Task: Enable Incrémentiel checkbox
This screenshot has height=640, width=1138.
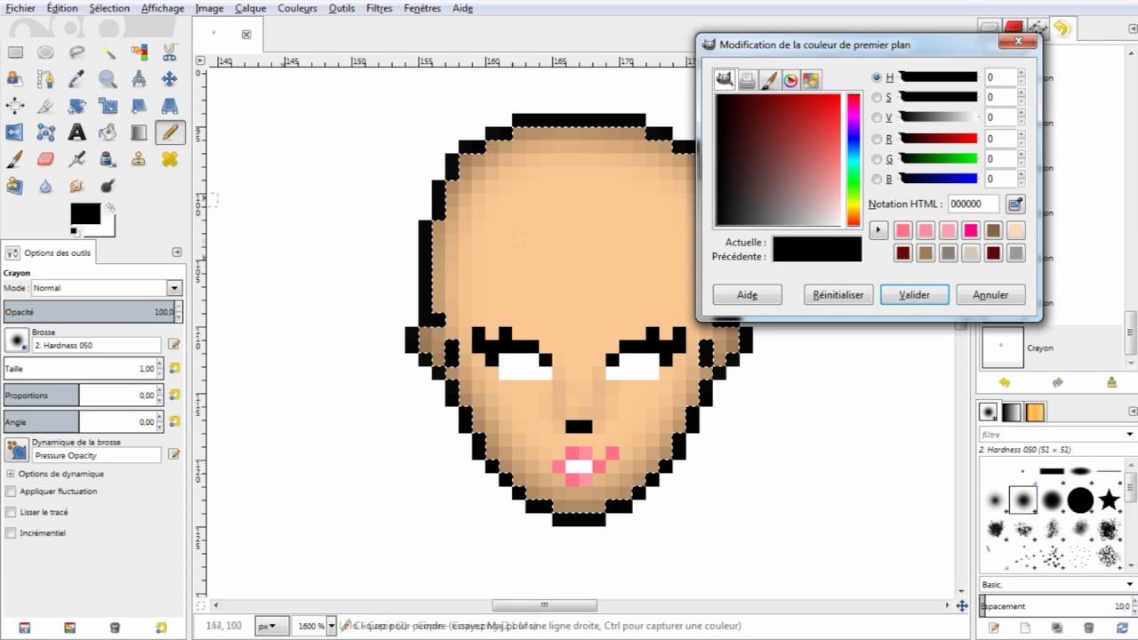Action: tap(11, 533)
